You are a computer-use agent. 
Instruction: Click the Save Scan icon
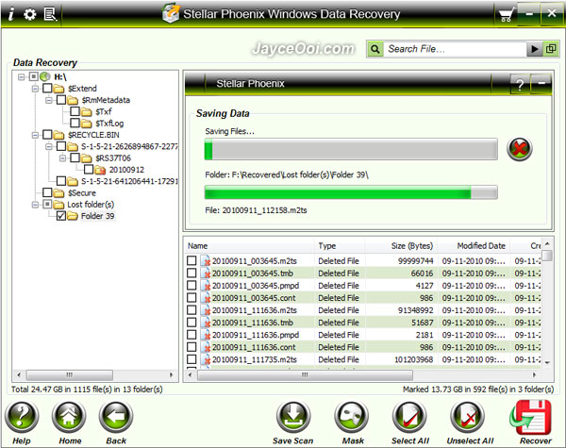coord(293,417)
